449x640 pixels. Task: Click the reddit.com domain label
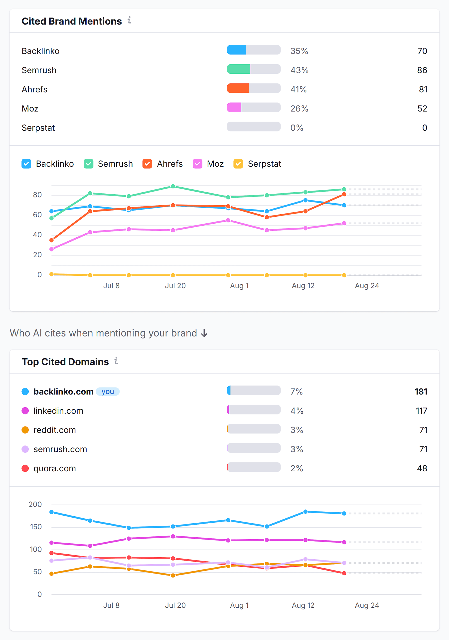click(55, 429)
